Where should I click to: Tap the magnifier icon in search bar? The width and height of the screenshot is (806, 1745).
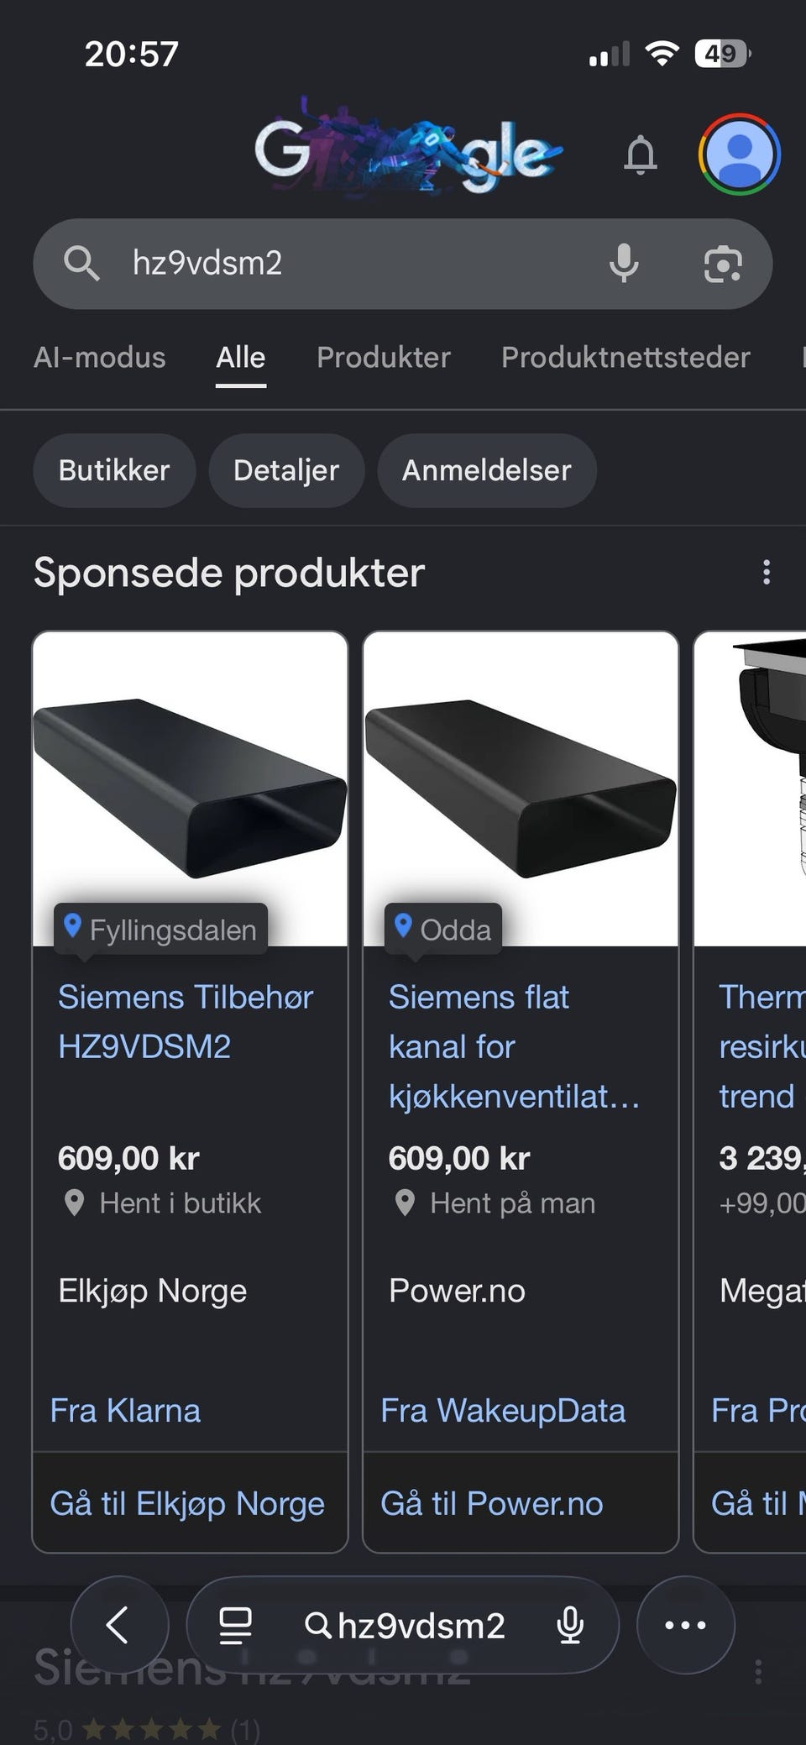(81, 264)
